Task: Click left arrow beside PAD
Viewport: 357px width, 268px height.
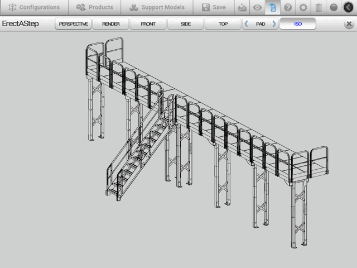Action: [247, 24]
